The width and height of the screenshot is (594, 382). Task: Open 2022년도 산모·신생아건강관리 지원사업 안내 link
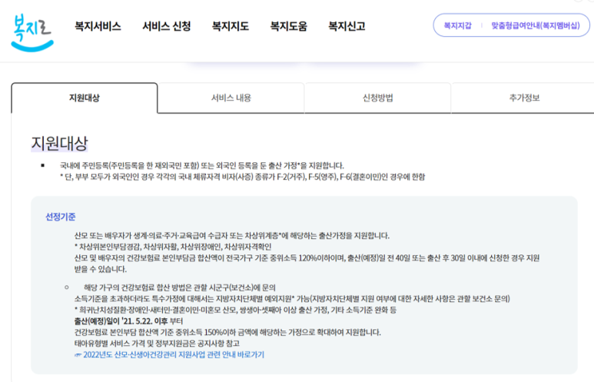pos(169,355)
